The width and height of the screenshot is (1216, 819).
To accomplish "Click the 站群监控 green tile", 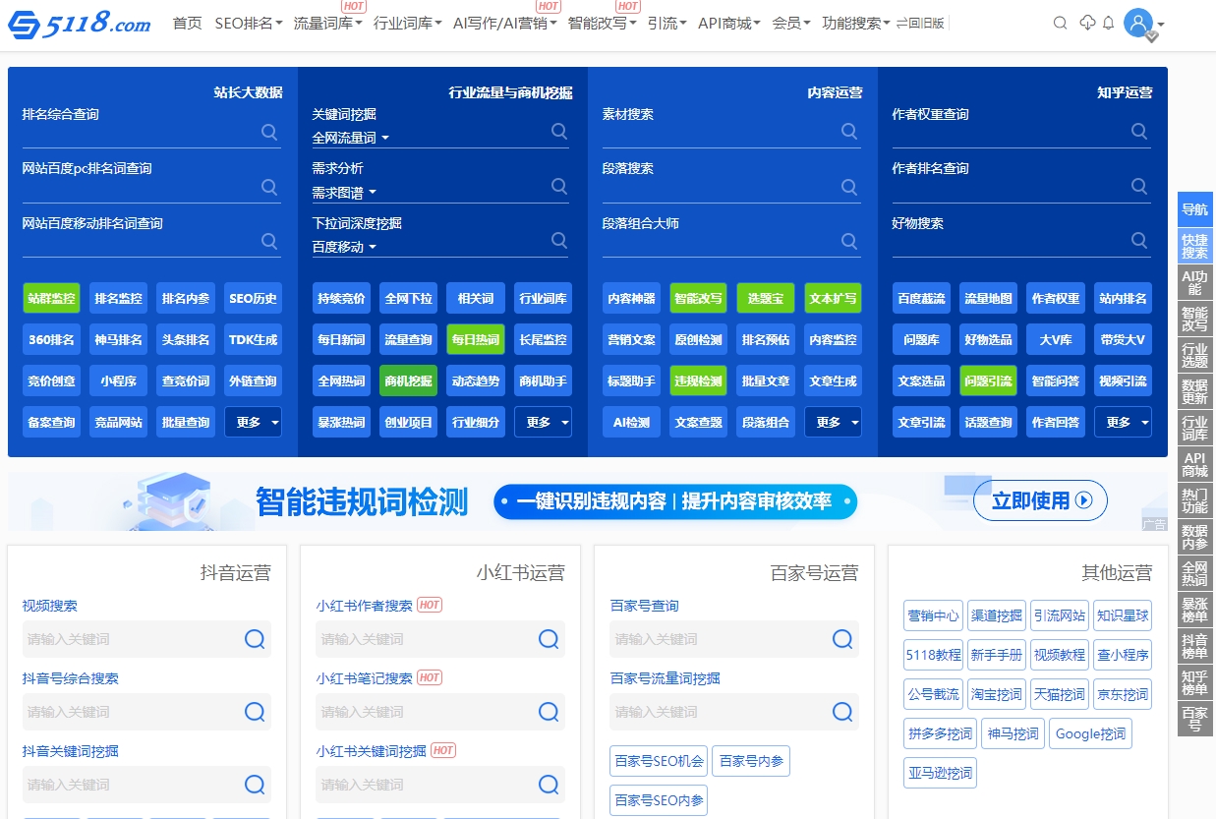I will click(51, 298).
